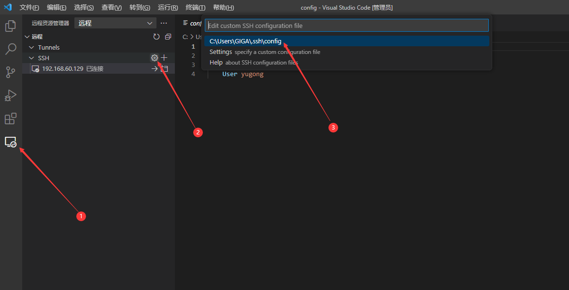569x290 pixels.
Task: Open the 文件(F) menu
Action: tap(29, 8)
